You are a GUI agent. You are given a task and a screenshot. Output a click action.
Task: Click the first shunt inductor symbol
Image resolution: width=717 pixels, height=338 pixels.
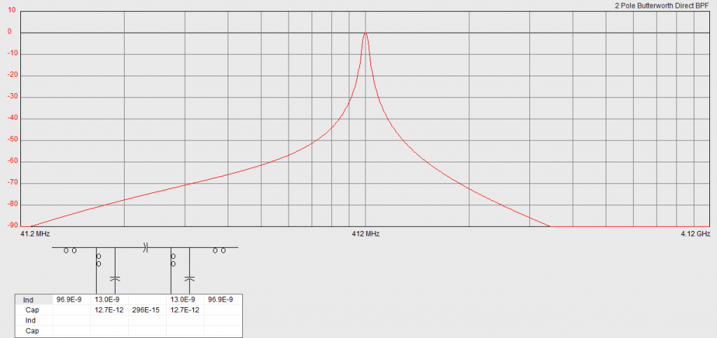tap(98, 260)
